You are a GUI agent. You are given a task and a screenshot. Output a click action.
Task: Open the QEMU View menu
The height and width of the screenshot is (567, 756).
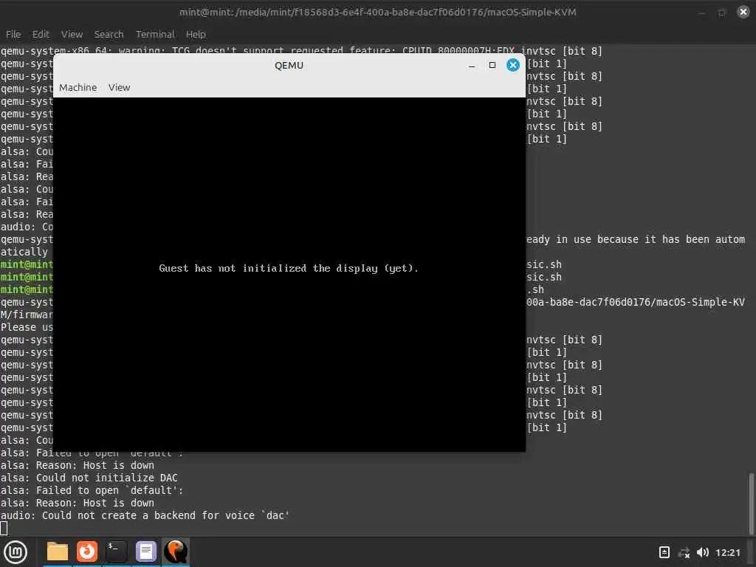pyautogui.click(x=119, y=87)
